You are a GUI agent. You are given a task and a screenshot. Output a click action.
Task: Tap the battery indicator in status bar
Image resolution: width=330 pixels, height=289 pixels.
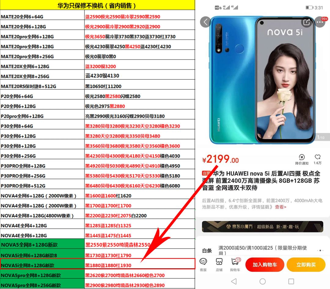pyautogui.click(x=309, y=8)
